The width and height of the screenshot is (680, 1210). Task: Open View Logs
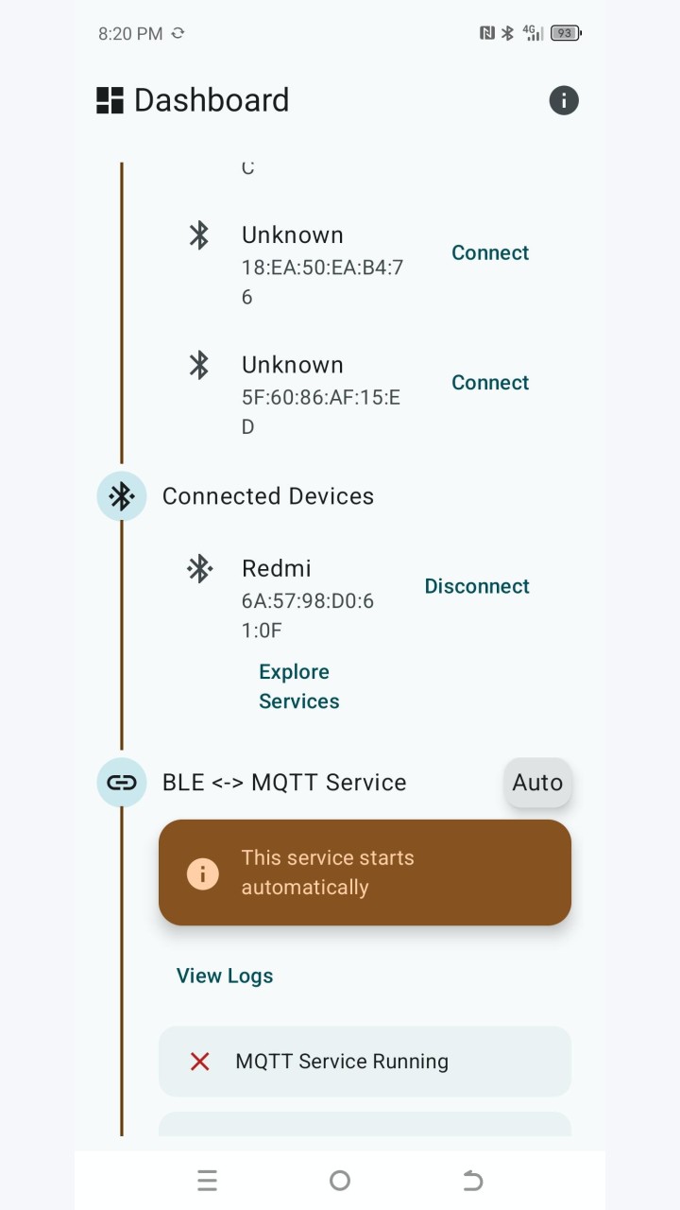[225, 976]
